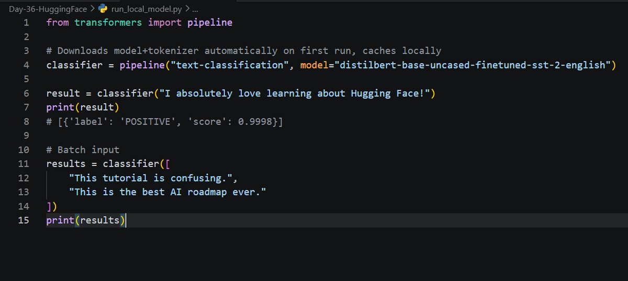
Task: Select line number 4 in the gutter
Action: (x=26, y=65)
